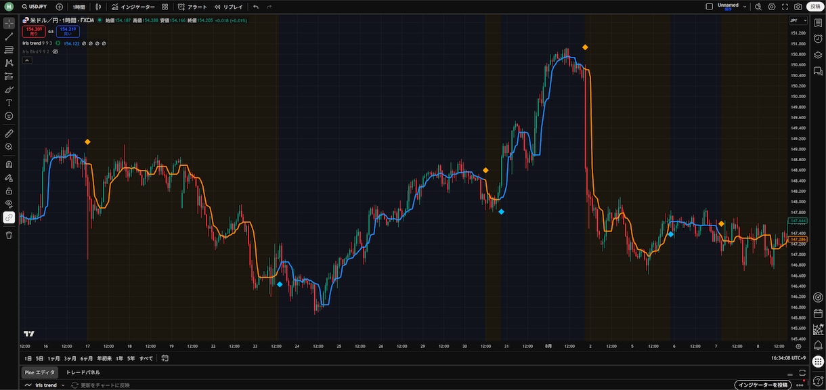
Task: Toggle lock all drawings
Action: tap(9, 191)
